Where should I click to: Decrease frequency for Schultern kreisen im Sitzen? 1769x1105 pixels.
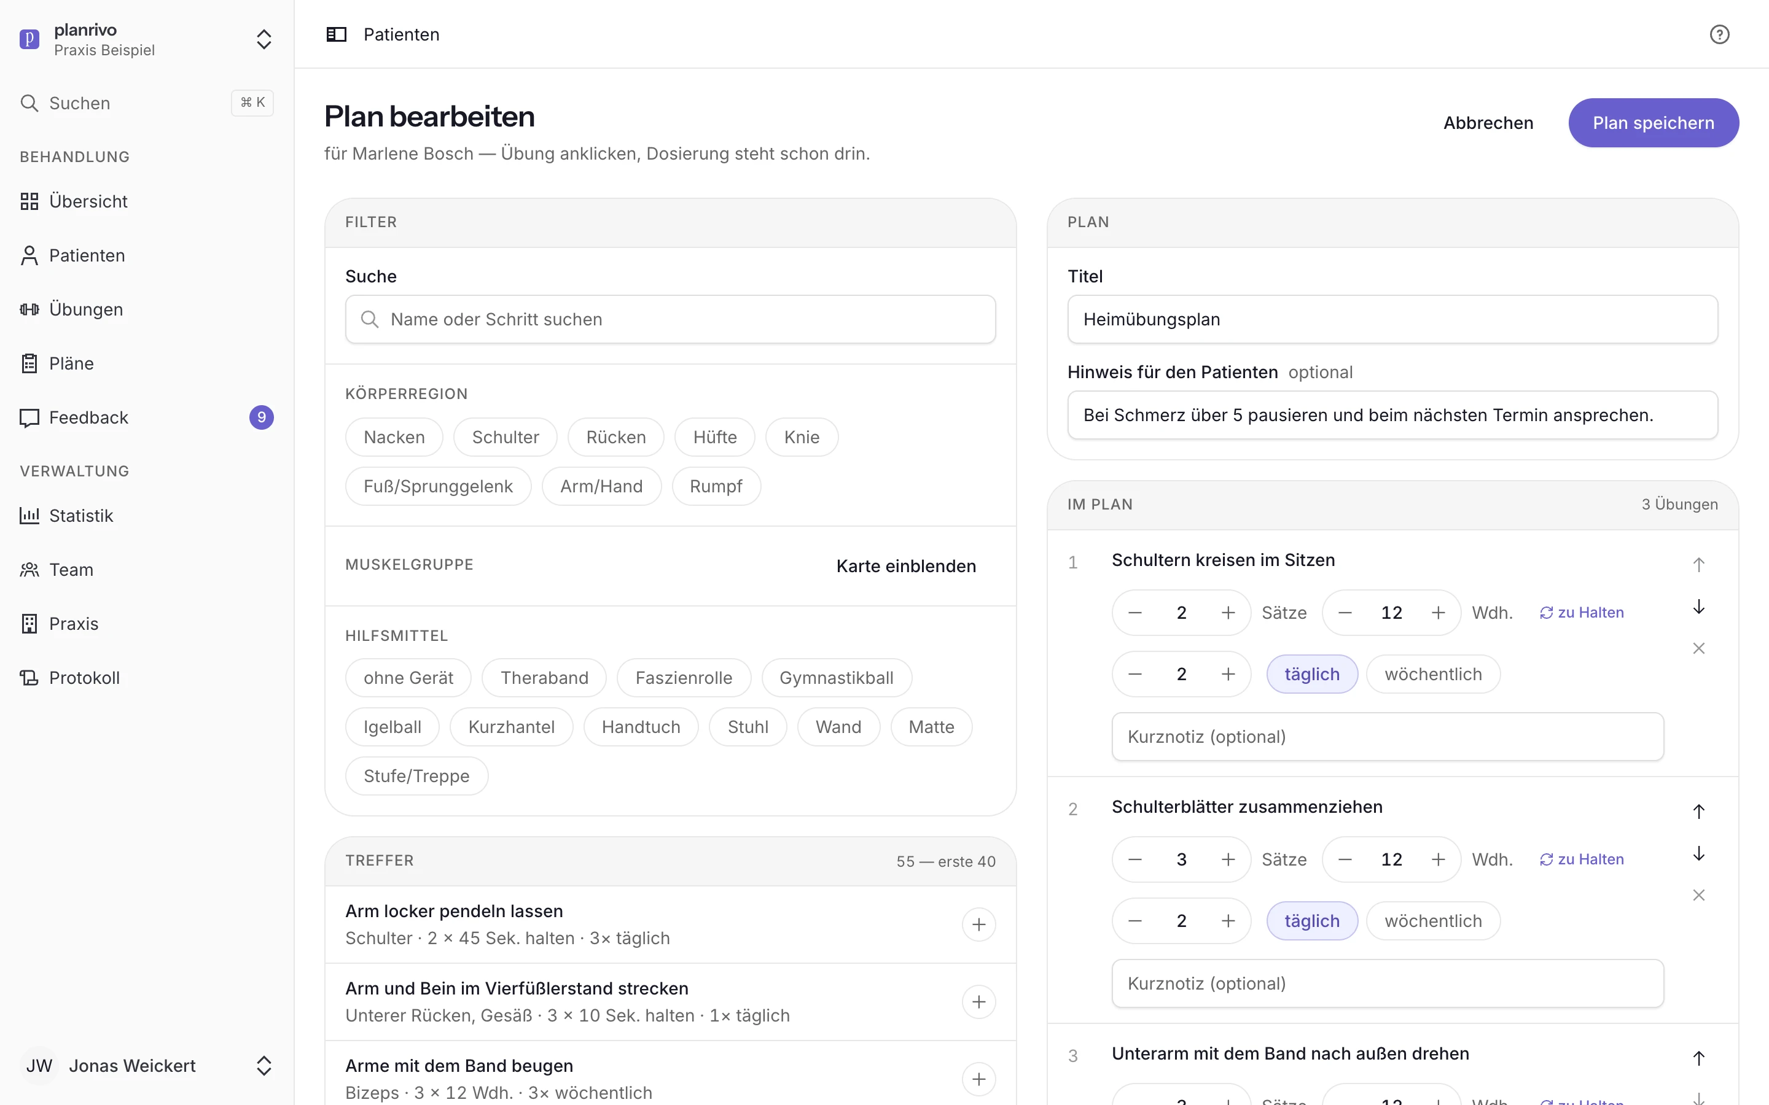pyautogui.click(x=1135, y=674)
